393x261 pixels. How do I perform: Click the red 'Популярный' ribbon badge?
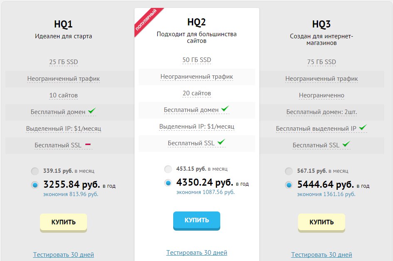coord(146,20)
